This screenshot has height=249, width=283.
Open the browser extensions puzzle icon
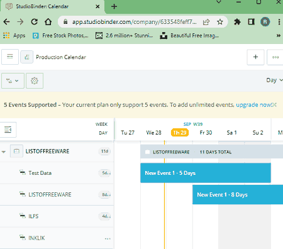(x=237, y=22)
